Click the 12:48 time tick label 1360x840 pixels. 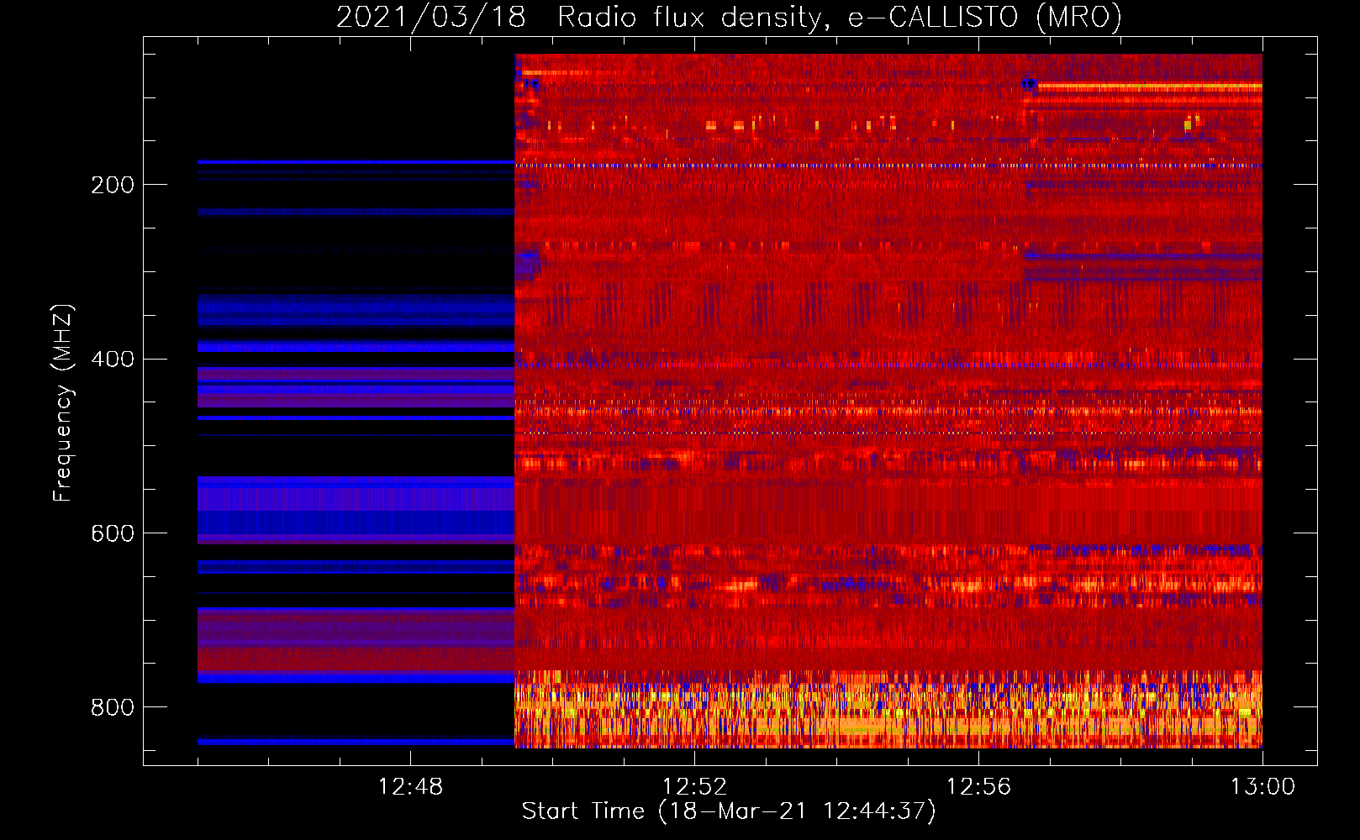[410, 787]
